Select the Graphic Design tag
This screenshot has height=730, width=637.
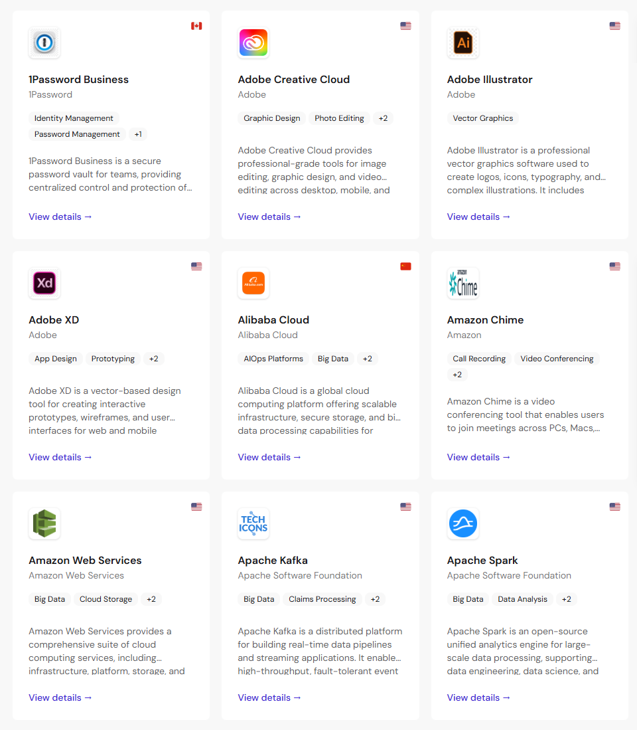(272, 118)
